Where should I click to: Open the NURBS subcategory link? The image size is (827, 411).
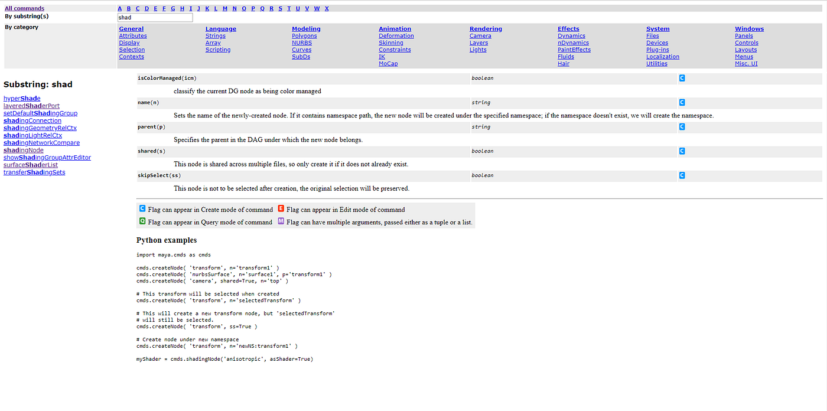point(302,43)
